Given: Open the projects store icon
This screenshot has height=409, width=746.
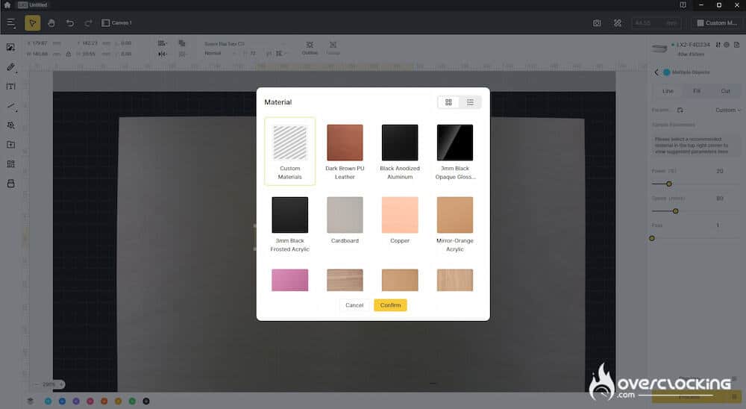Looking at the screenshot, I should [x=10, y=184].
